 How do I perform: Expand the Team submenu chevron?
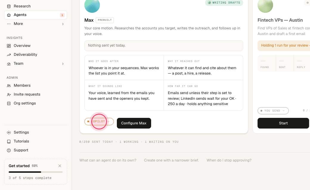coord(63,64)
